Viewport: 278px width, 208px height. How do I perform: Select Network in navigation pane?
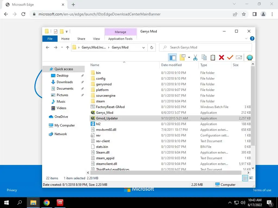tap(61, 134)
